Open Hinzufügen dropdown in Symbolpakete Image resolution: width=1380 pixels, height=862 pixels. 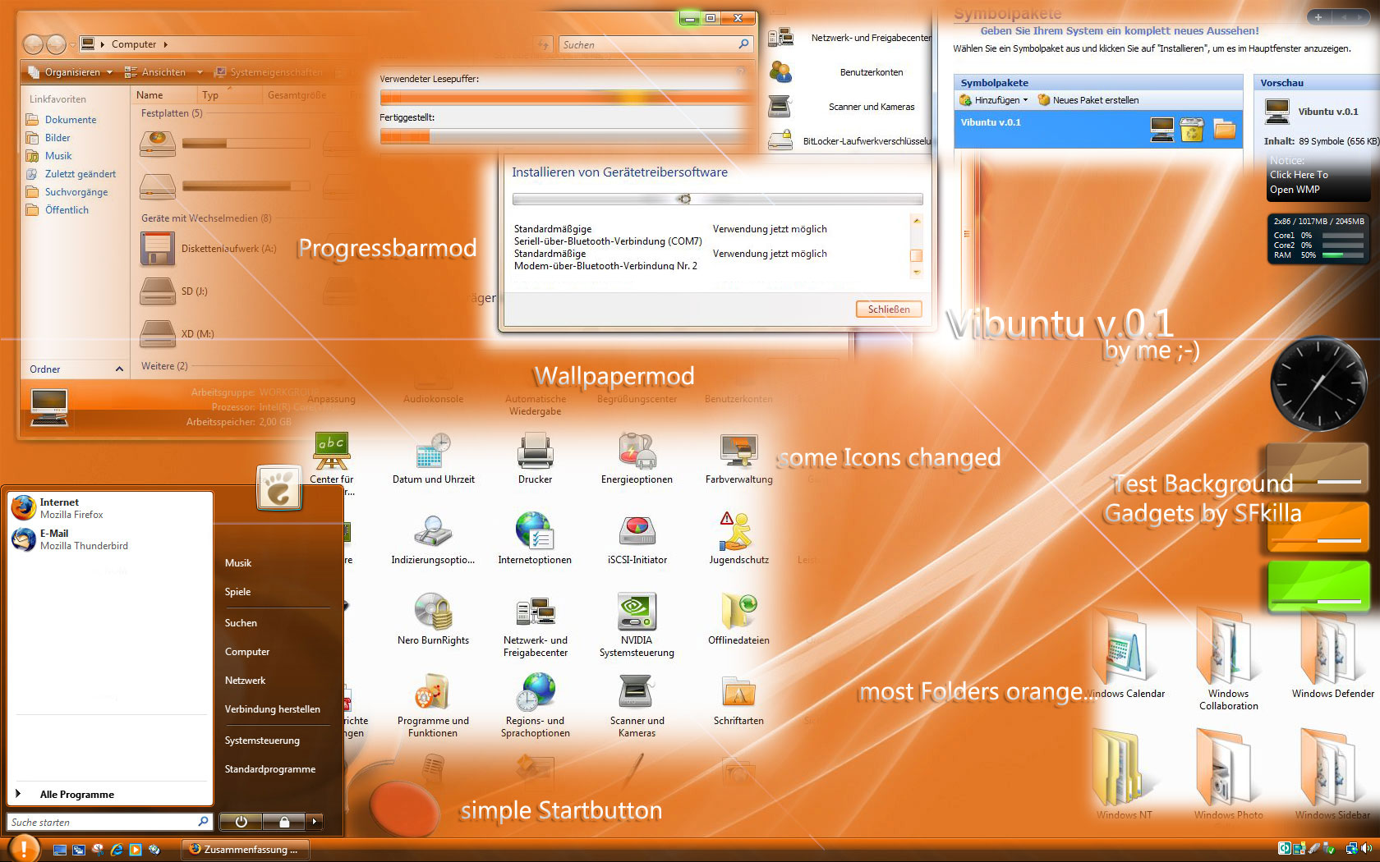pos(993,100)
